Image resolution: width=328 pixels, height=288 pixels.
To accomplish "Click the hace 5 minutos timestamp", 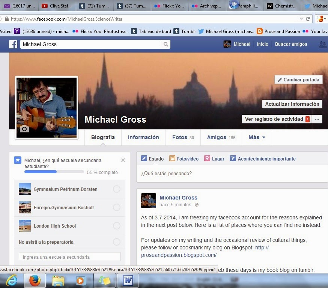I will (175, 205).
